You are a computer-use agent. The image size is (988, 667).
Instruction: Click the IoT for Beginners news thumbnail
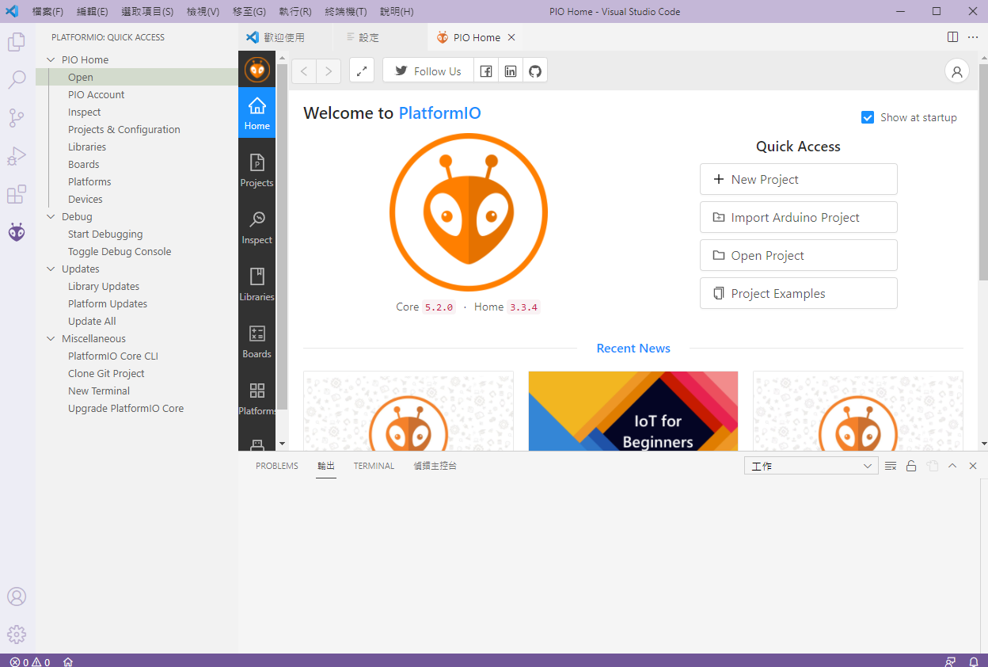(x=633, y=411)
